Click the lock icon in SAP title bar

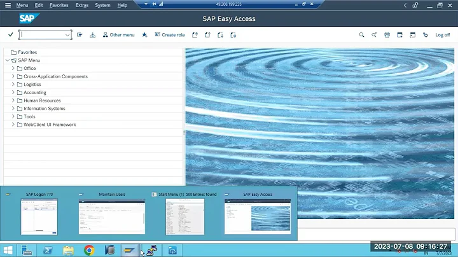[415, 5]
